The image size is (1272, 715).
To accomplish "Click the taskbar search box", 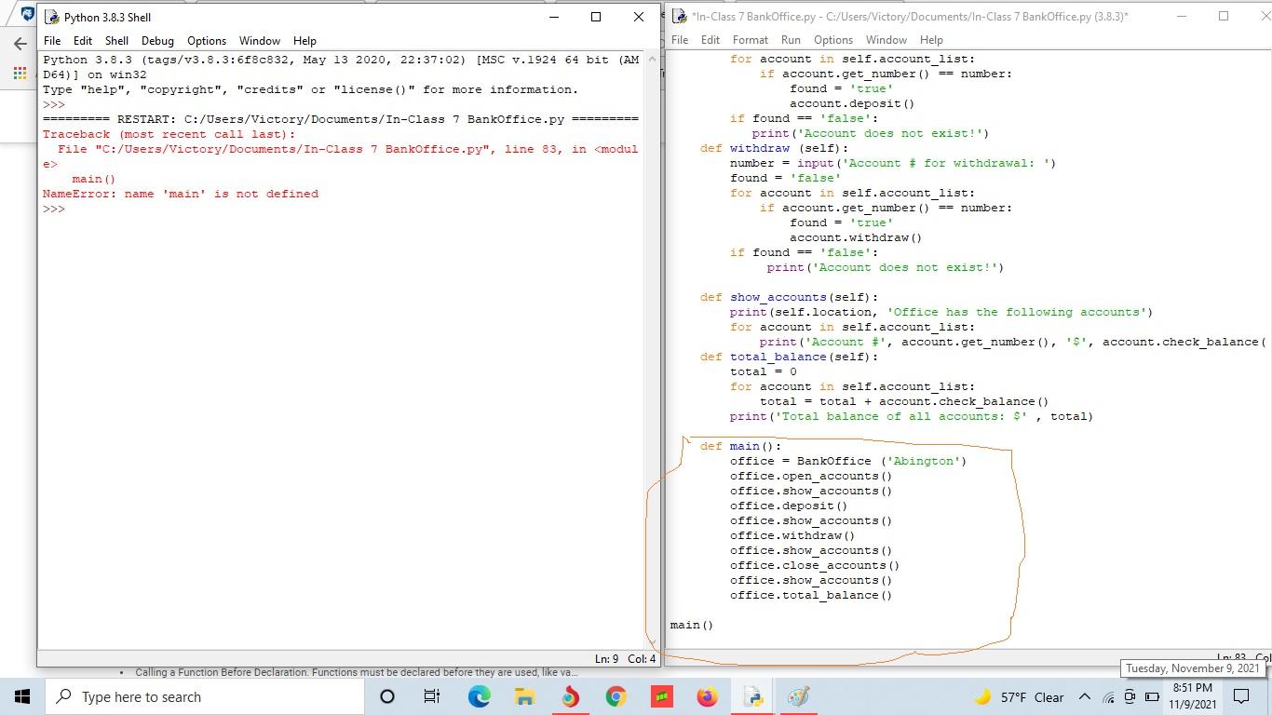I will pos(205,696).
